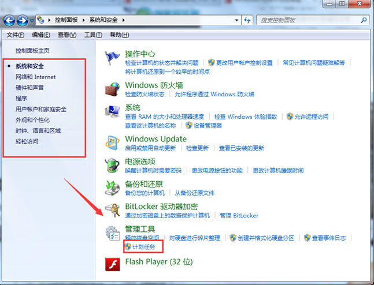The image size is (374, 285).
Task: Open 计划任务 link under 管理工具
Action: click(143, 247)
